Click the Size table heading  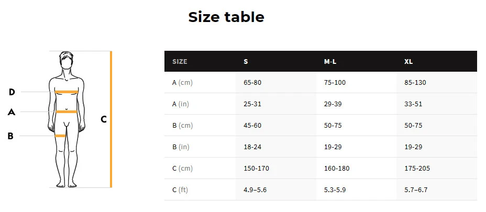pyautogui.click(x=226, y=17)
